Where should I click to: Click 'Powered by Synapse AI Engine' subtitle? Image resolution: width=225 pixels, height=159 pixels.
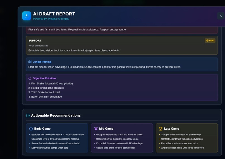click(x=51, y=19)
